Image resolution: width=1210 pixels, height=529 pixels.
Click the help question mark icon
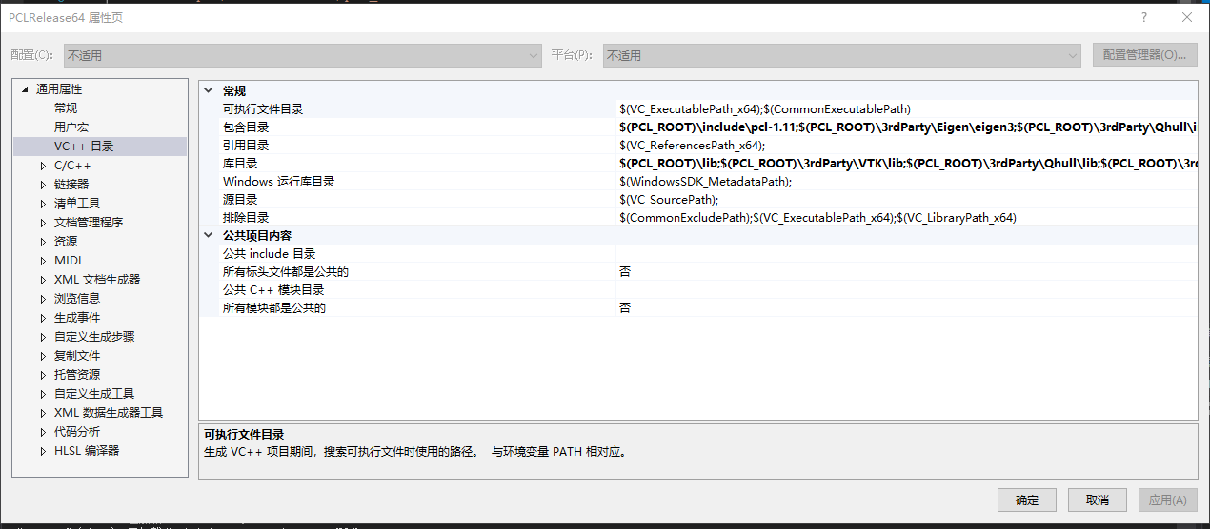tap(1144, 17)
